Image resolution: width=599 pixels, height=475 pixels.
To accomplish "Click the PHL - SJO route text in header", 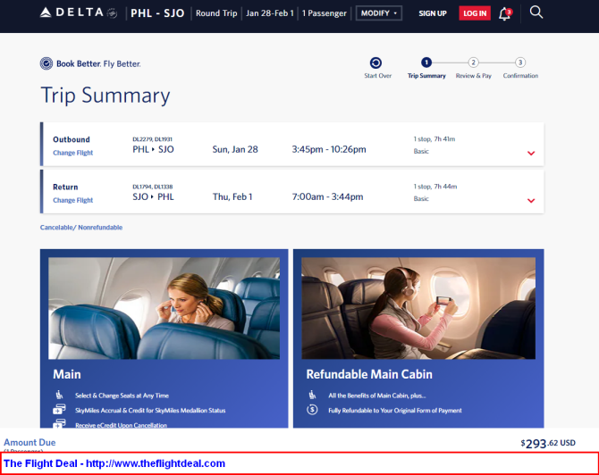I will click(157, 13).
